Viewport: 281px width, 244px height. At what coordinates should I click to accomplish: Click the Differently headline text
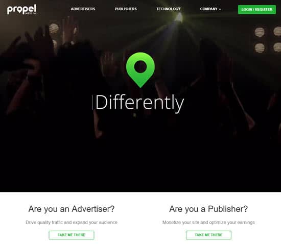pos(140,103)
